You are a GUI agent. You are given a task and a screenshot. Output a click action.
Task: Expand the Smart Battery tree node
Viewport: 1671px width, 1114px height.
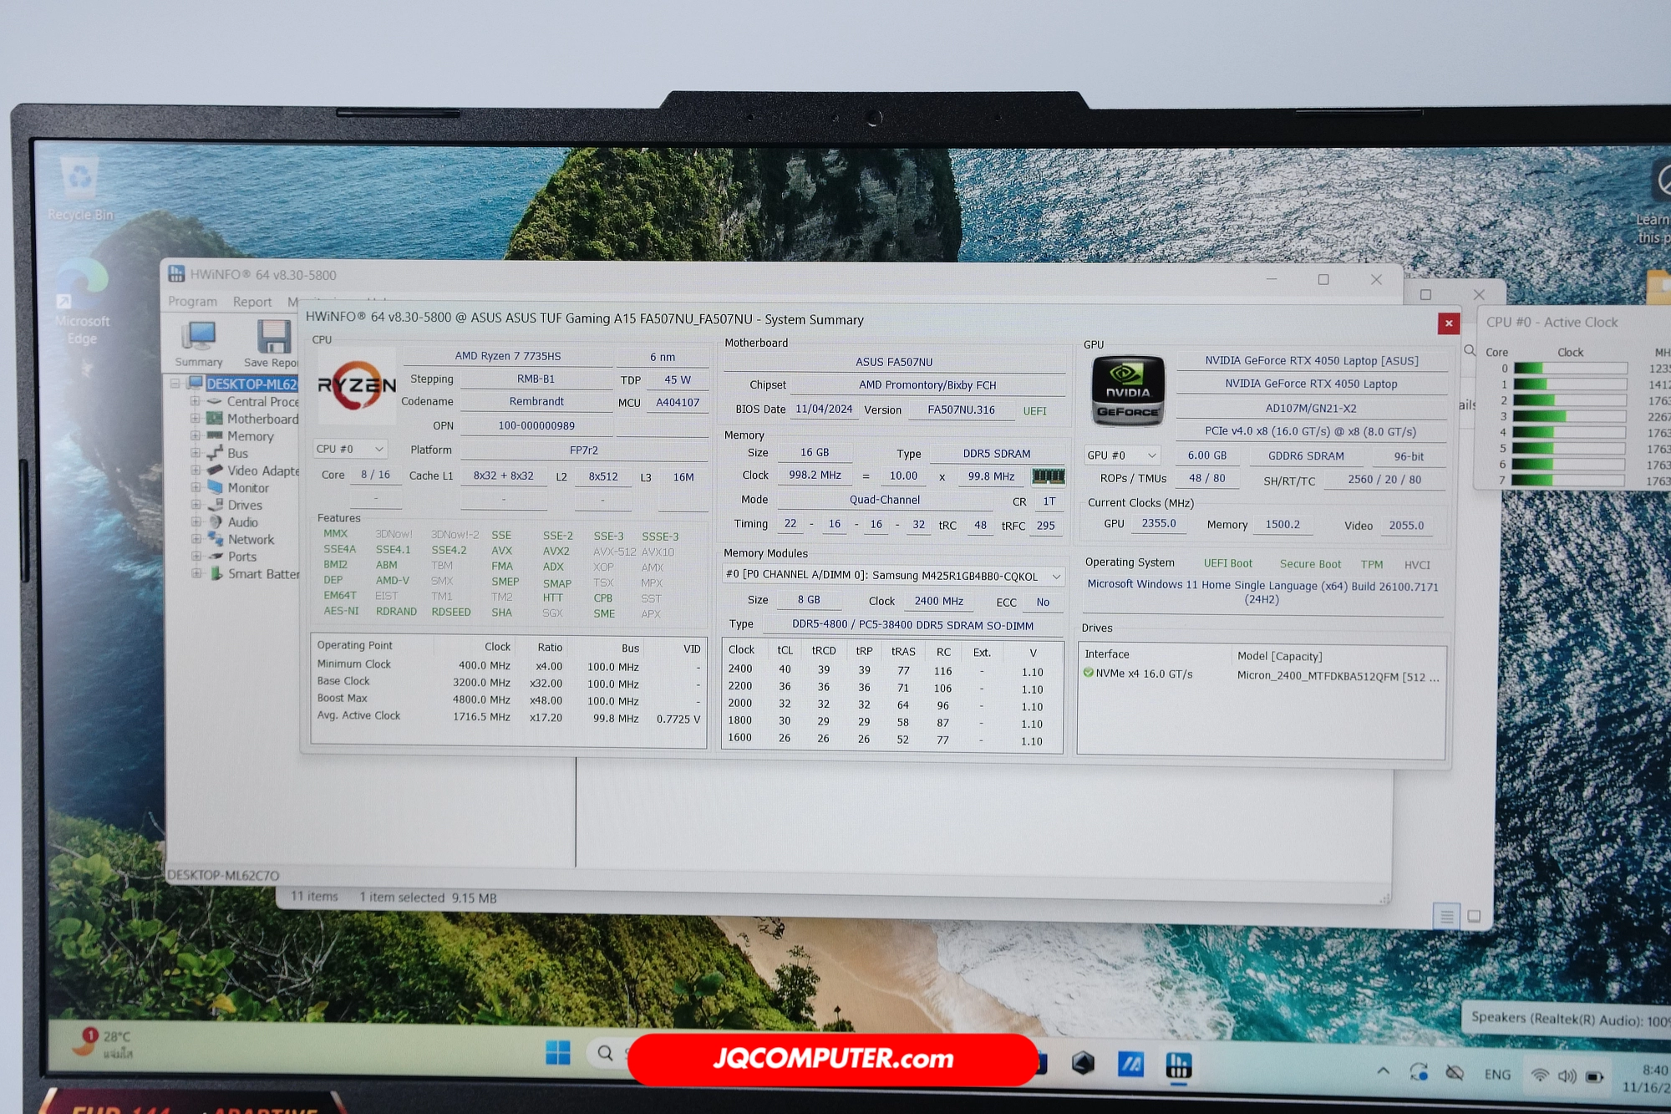click(196, 574)
